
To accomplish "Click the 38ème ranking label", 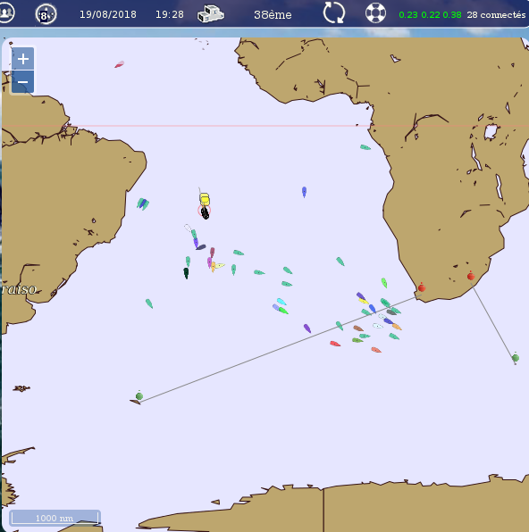I will pyautogui.click(x=273, y=14).
